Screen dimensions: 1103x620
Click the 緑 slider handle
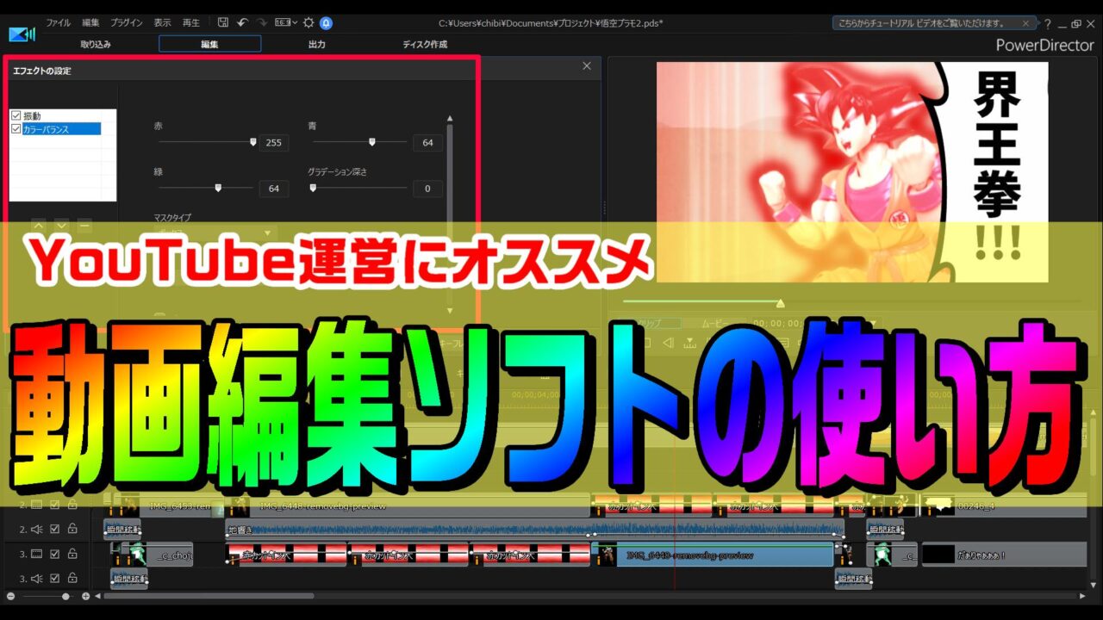(x=218, y=188)
